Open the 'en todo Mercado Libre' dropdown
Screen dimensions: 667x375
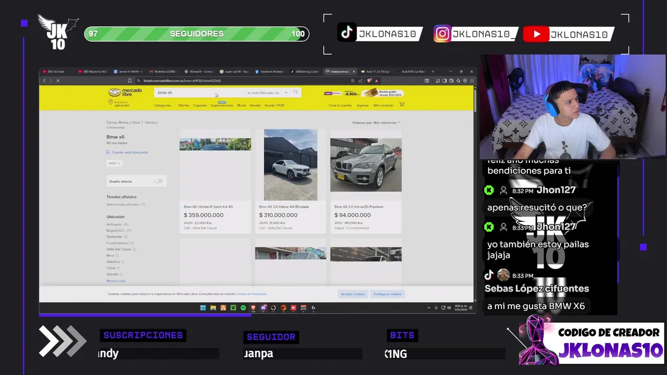point(267,93)
